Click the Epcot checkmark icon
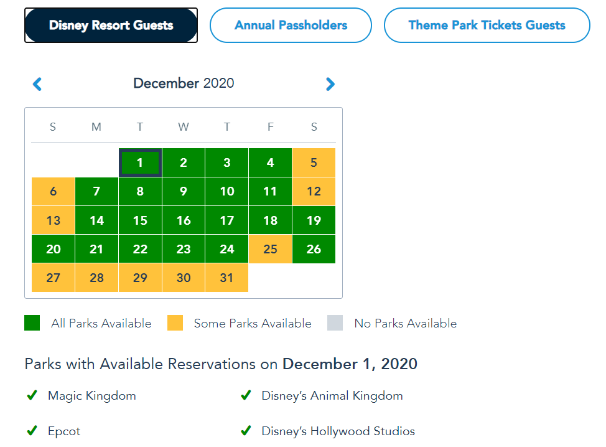 pyautogui.click(x=32, y=431)
